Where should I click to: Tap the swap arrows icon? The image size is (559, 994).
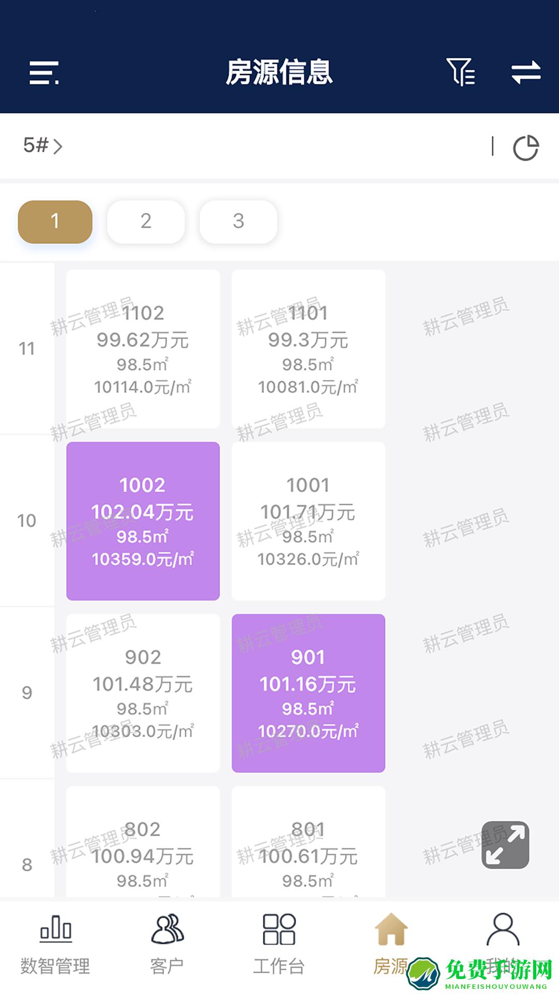pos(526,72)
